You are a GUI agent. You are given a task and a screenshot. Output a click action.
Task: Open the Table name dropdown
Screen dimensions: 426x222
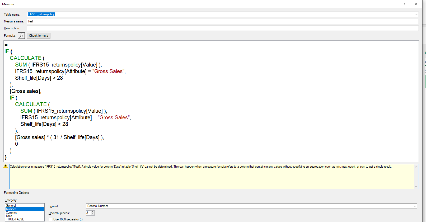tap(416, 14)
